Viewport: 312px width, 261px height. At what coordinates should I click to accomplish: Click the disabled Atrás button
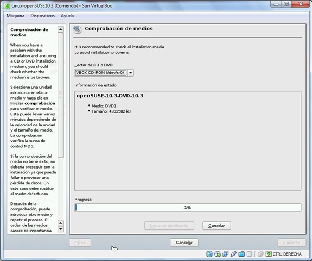[x=80, y=243]
